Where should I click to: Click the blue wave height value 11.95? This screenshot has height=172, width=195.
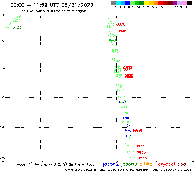(x=123, y=102)
